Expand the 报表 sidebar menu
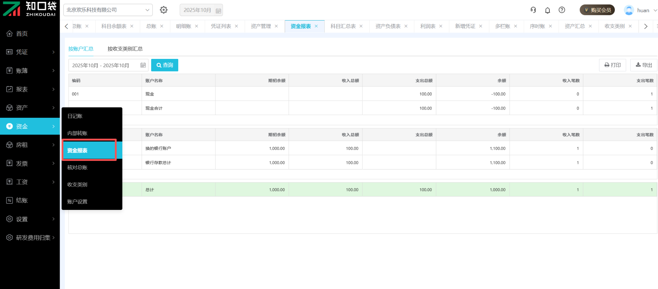Screen dimensions: 658x289 click(30, 89)
